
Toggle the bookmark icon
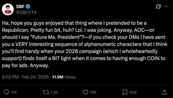click(x=125, y=92)
